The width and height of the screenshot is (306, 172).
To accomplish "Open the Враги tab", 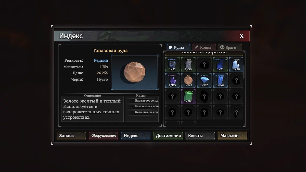I will [x=230, y=48].
